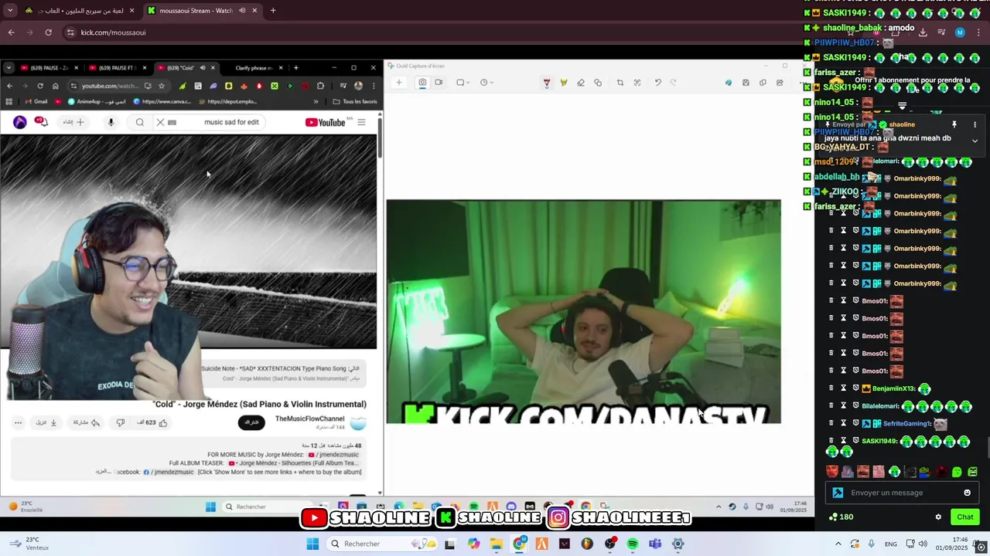Viewport: 990px width, 556px height.
Task: Open chat settings gear
Action: tap(938, 517)
